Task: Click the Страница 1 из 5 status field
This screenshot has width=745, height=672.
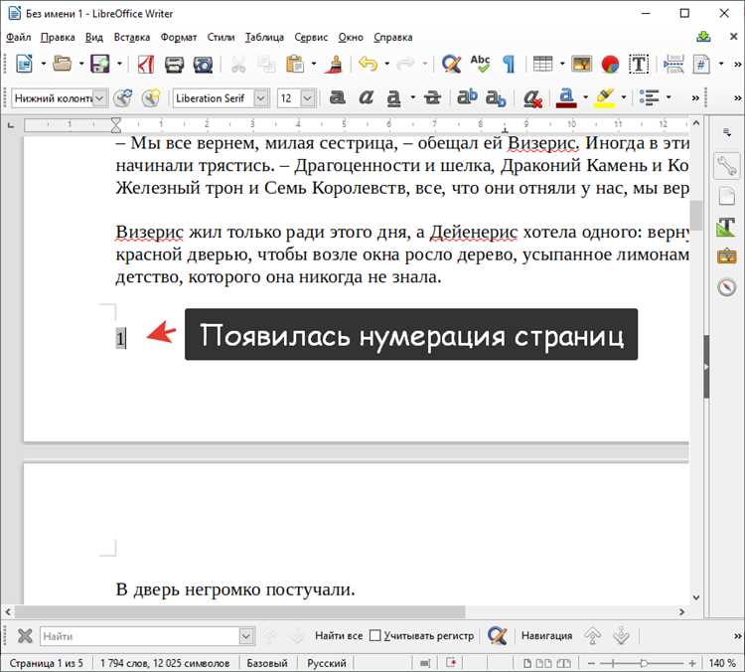Action: 47,663
